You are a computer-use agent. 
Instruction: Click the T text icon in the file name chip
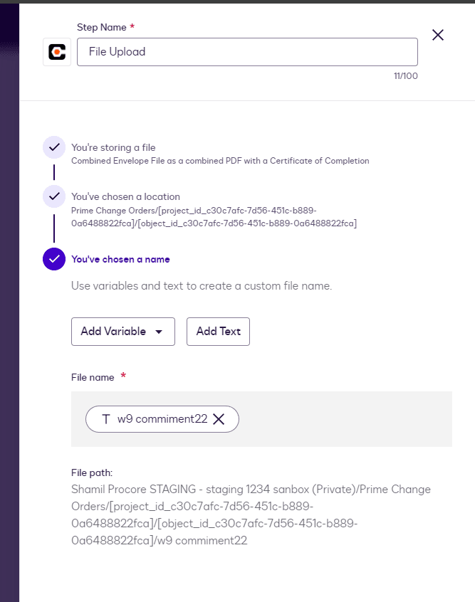106,419
